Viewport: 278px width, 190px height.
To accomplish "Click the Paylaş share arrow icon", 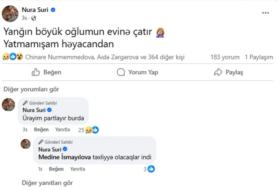I will point(218,72).
